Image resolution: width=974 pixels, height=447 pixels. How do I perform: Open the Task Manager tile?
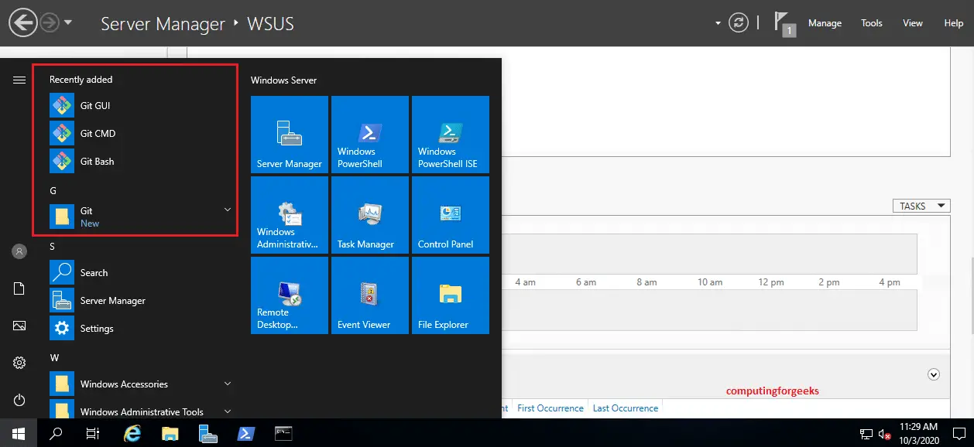click(x=369, y=215)
